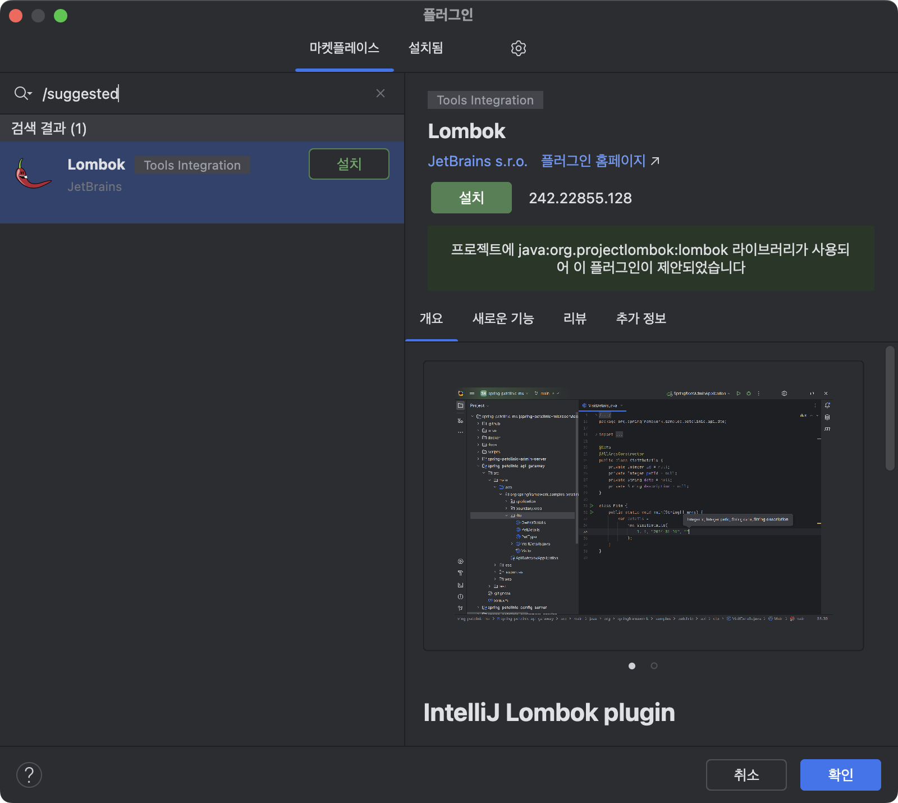Image resolution: width=898 pixels, height=803 pixels.
Task: Open the plugin settings gear menu
Action: [518, 48]
